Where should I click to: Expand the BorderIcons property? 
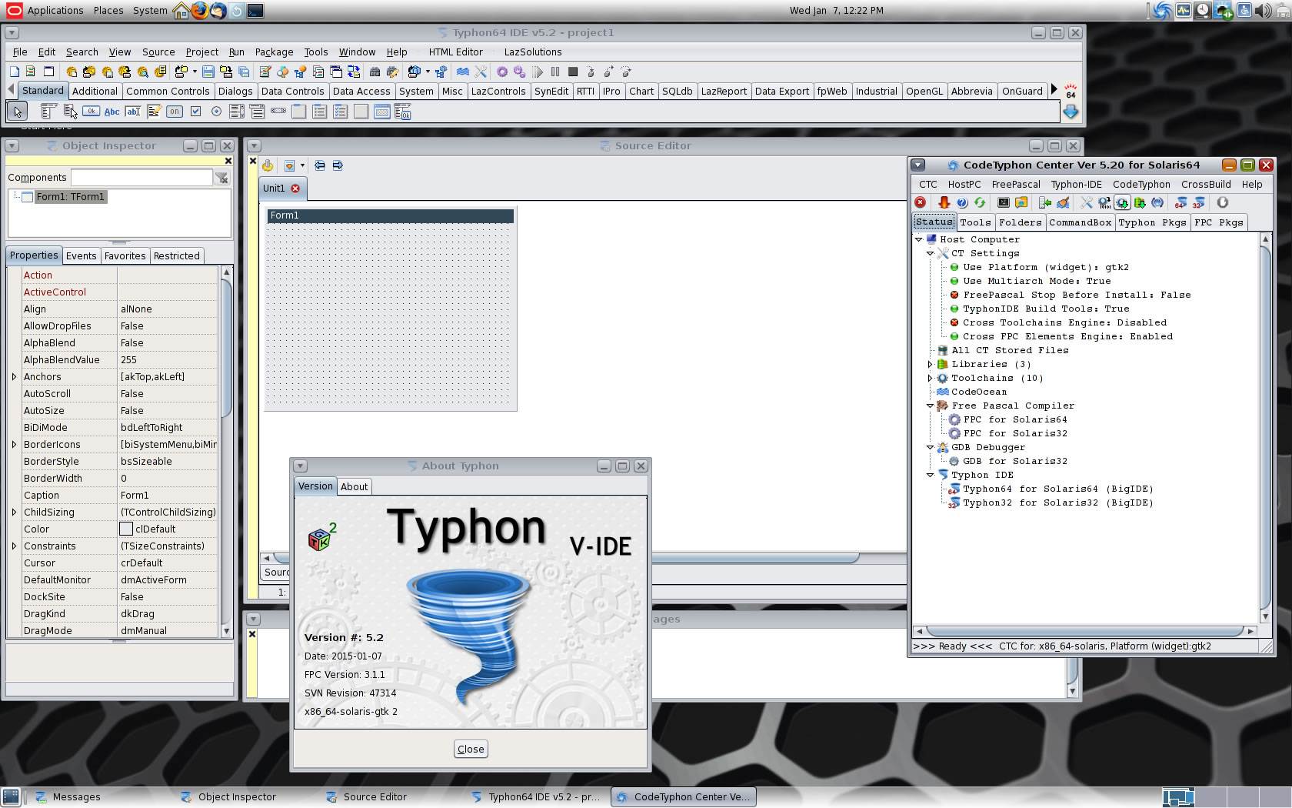pos(14,445)
